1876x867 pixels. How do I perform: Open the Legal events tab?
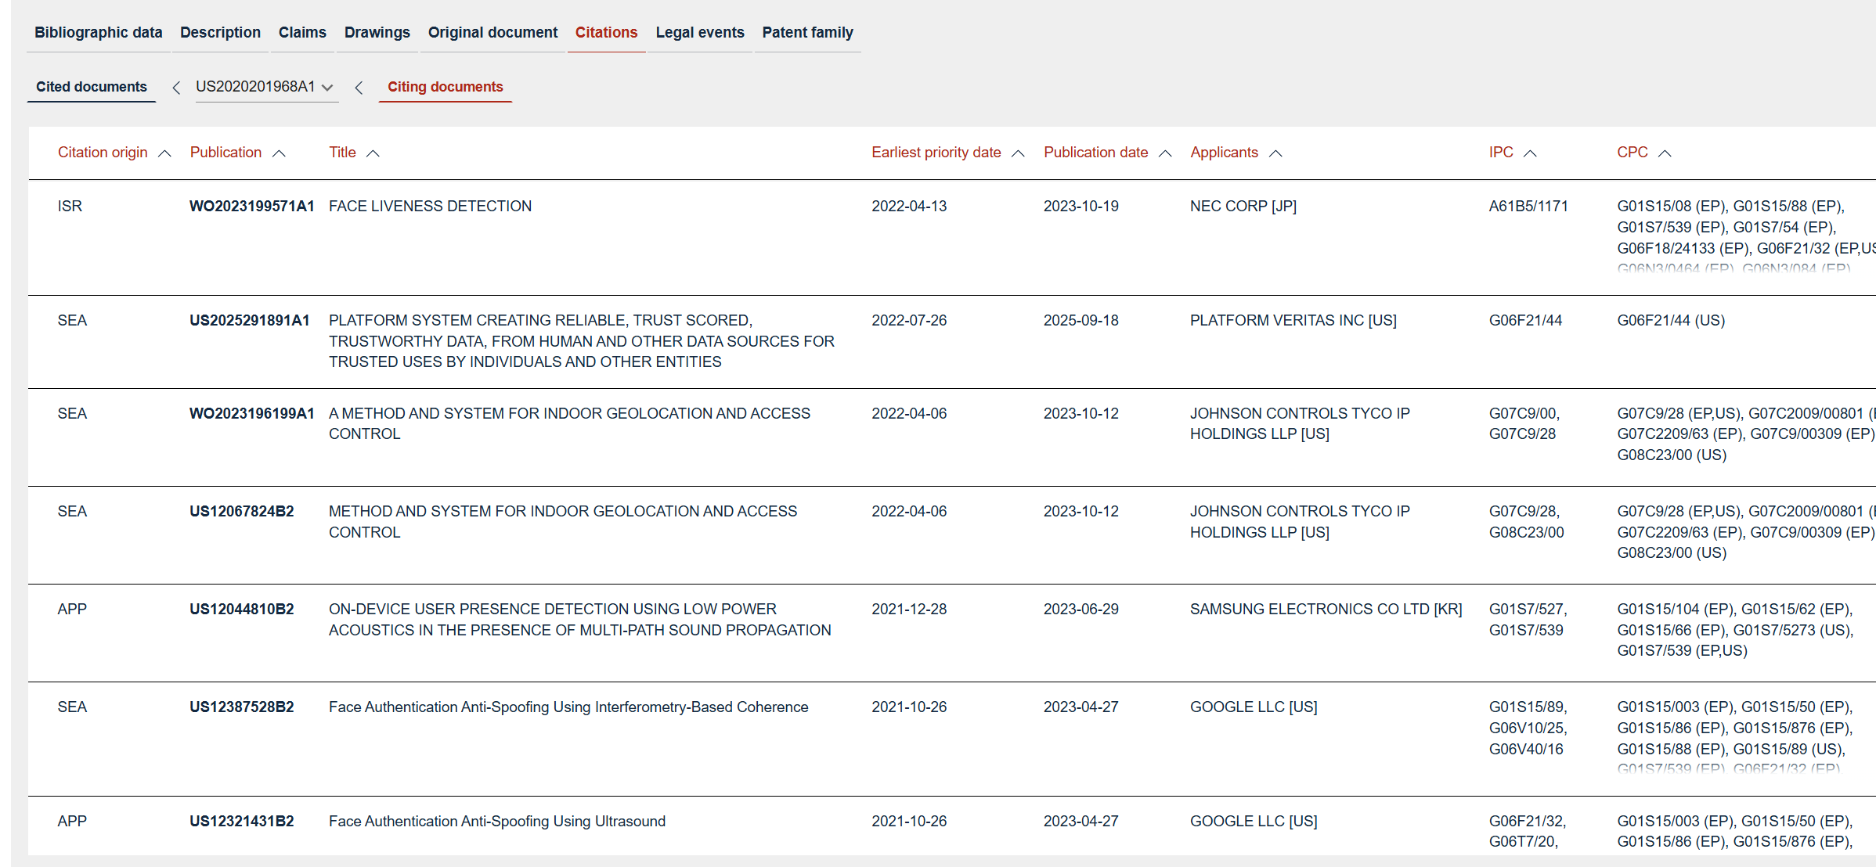699,32
